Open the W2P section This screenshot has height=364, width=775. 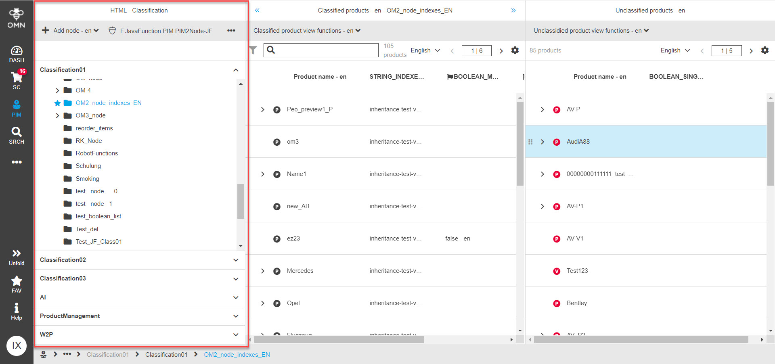click(x=236, y=335)
